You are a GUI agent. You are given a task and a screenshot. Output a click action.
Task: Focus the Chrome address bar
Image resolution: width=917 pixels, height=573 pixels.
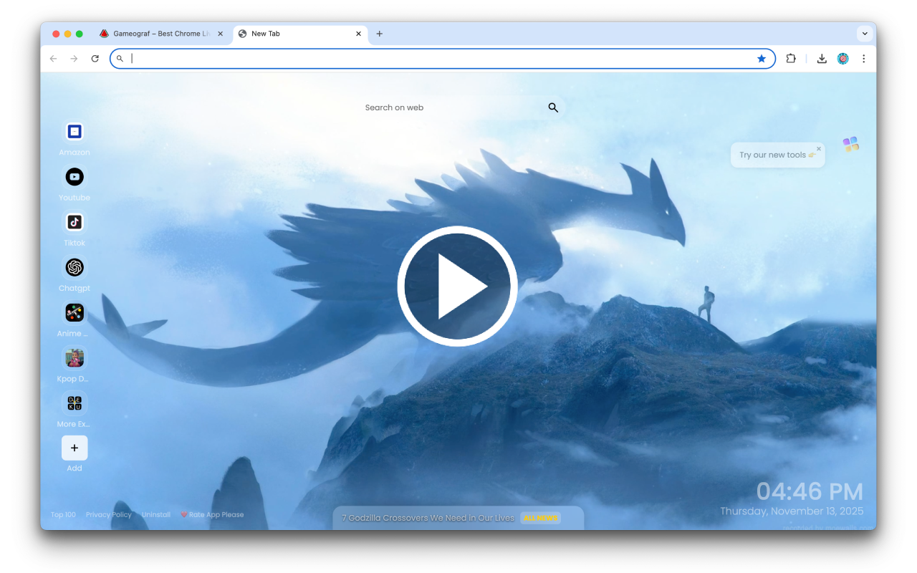442,59
